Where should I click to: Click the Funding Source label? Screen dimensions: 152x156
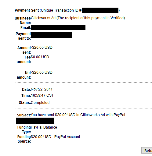click(x=24, y=139)
